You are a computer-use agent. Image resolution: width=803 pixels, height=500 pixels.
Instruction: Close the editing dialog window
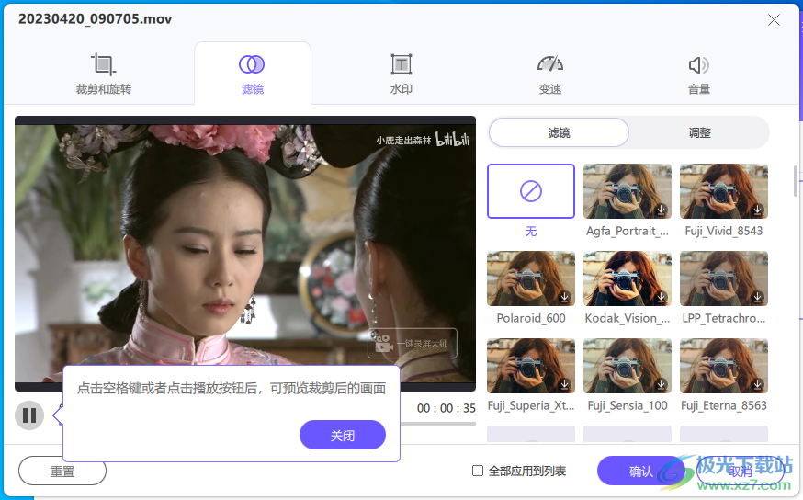[x=774, y=20]
